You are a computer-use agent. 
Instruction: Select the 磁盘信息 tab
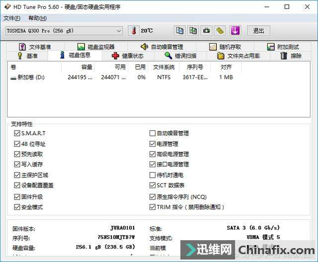pyautogui.click(x=75, y=55)
